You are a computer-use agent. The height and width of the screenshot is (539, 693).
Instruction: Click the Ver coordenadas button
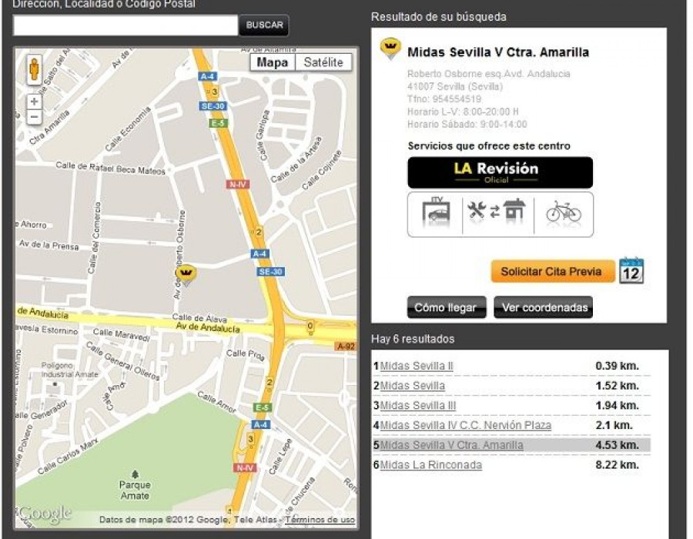click(543, 307)
